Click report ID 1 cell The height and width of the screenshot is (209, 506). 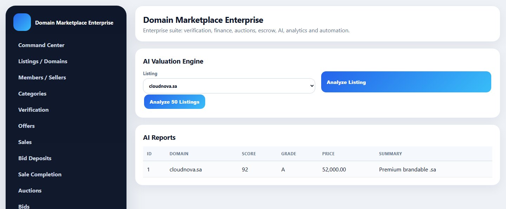(x=148, y=170)
